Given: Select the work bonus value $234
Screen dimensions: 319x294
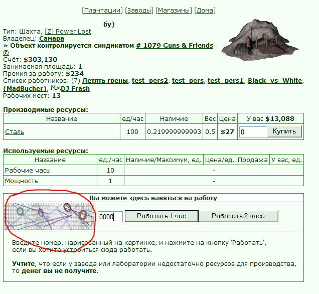Looking at the screenshot, I should [x=75, y=74].
